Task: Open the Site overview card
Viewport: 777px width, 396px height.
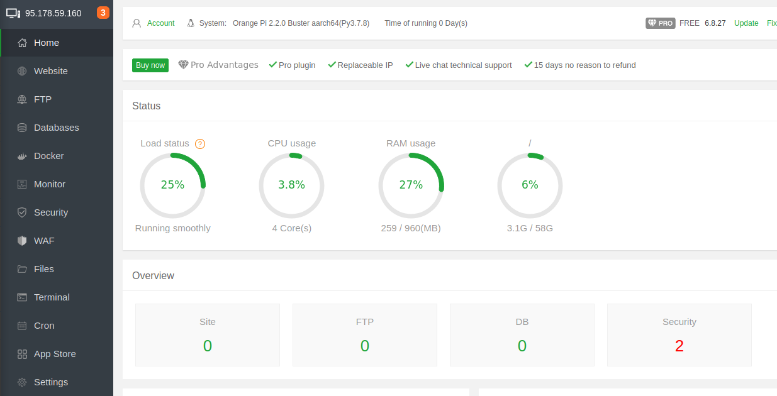Action: point(207,335)
